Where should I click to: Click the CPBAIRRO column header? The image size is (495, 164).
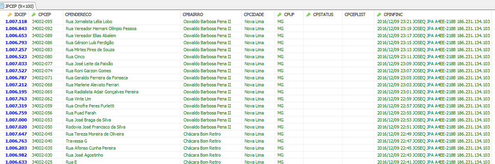pyautogui.click(x=193, y=14)
